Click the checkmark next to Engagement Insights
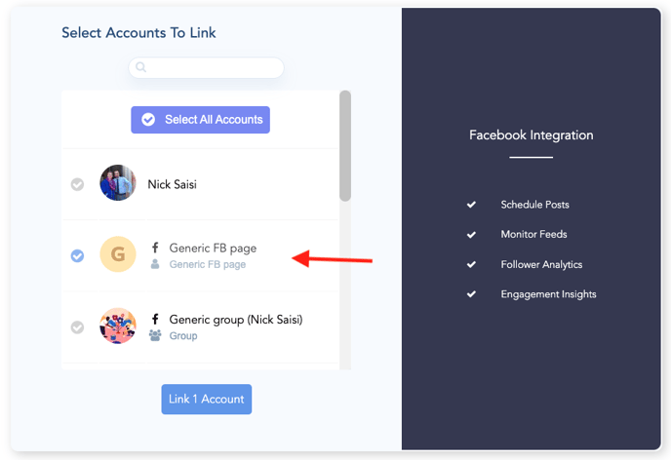671x460 pixels. click(x=471, y=294)
